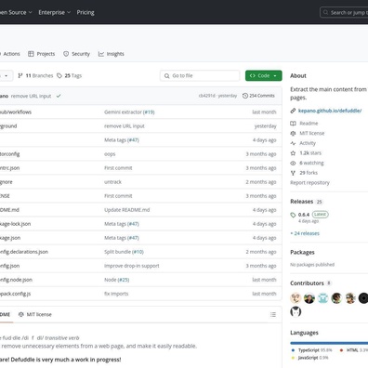The image size is (368, 368).
Task: Open the 'oops' commit message
Action: [x=110, y=154]
